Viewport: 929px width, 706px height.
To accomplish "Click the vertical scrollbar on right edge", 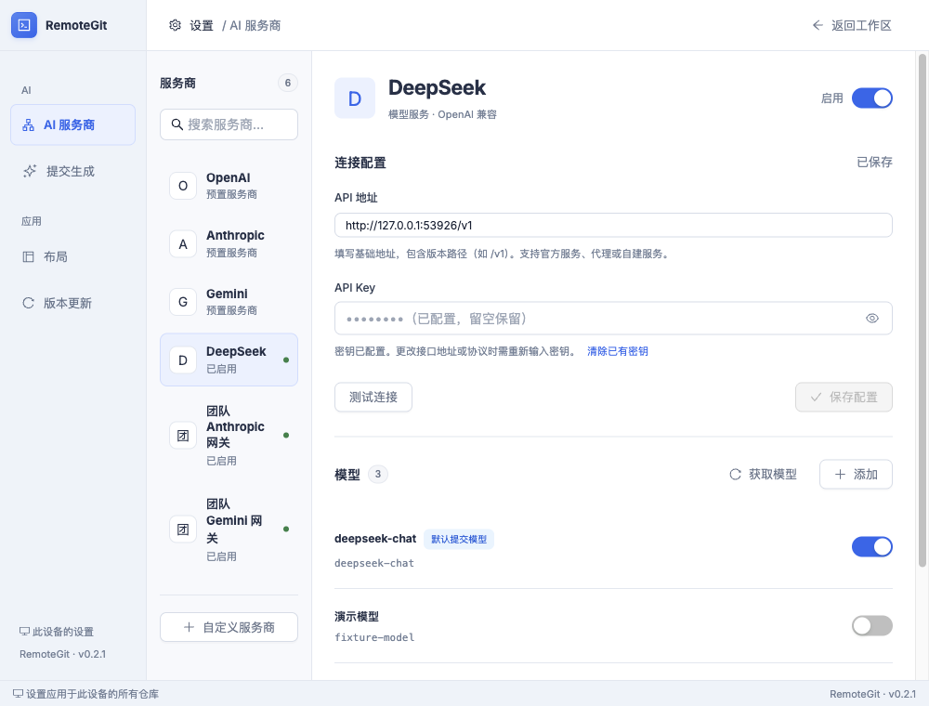I will pyautogui.click(x=922, y=310).
